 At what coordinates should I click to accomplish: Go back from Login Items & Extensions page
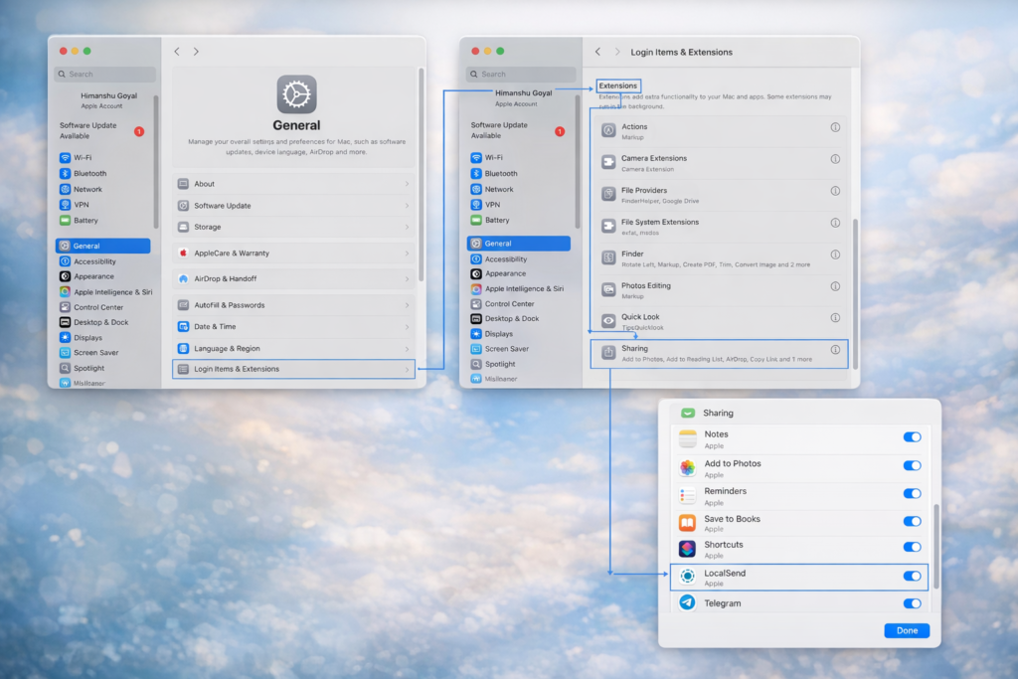pos(597,52)
